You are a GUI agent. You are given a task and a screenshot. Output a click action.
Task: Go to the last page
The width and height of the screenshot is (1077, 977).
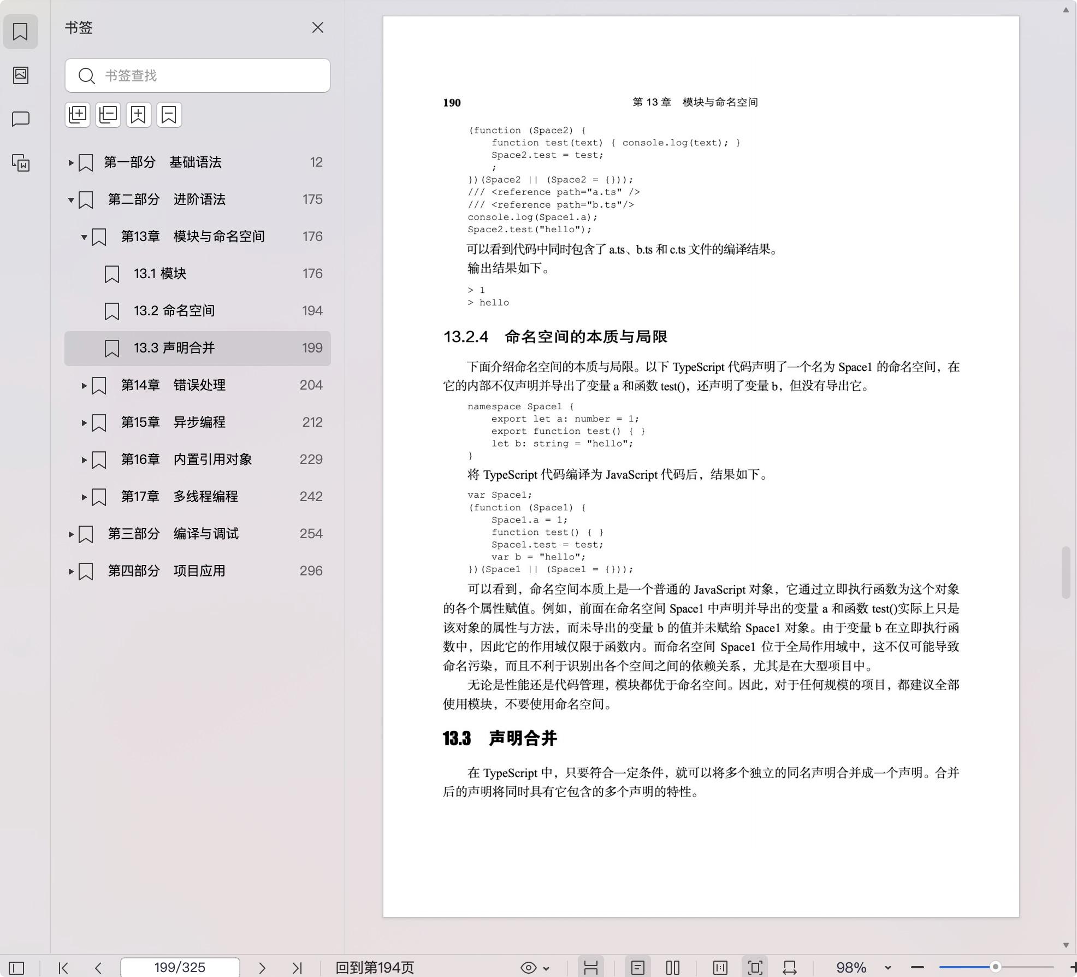[297, 968]
